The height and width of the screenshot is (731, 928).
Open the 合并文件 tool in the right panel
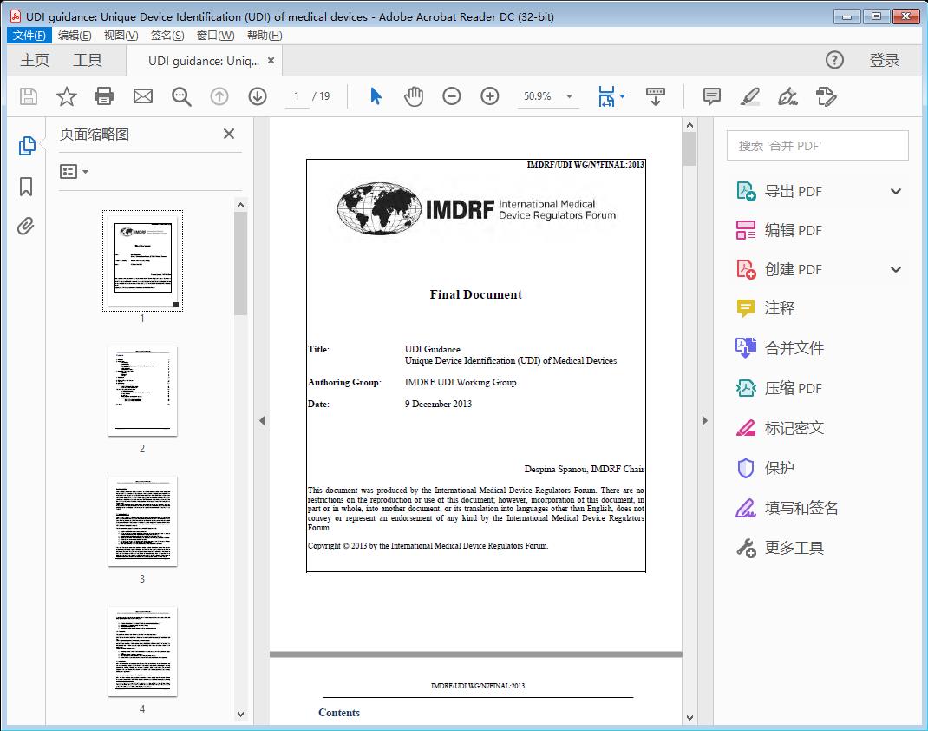click(x=794, y=347)
